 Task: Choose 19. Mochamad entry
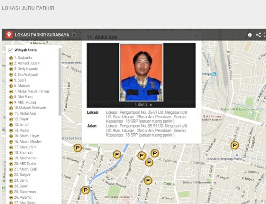(x=26, y=158)
